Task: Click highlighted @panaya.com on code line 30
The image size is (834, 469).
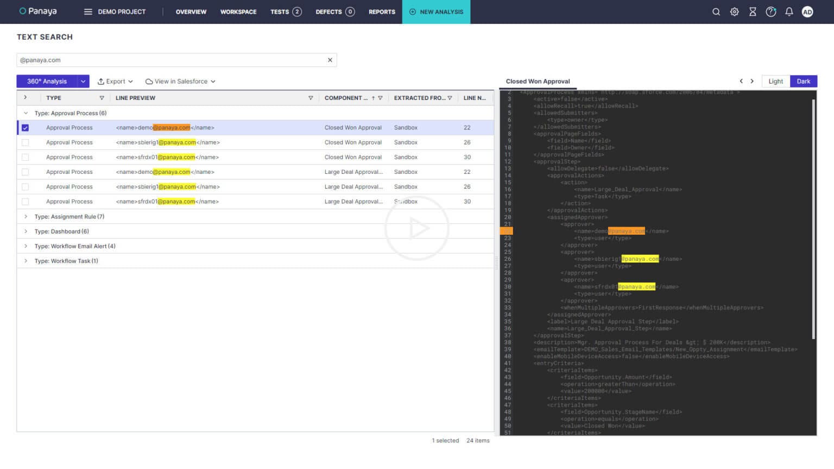Action: pos(636,286)
